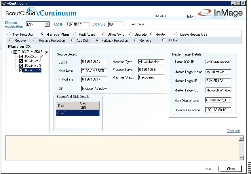
Task: Select Create Rescue USB option
Action: click(176, 34)
